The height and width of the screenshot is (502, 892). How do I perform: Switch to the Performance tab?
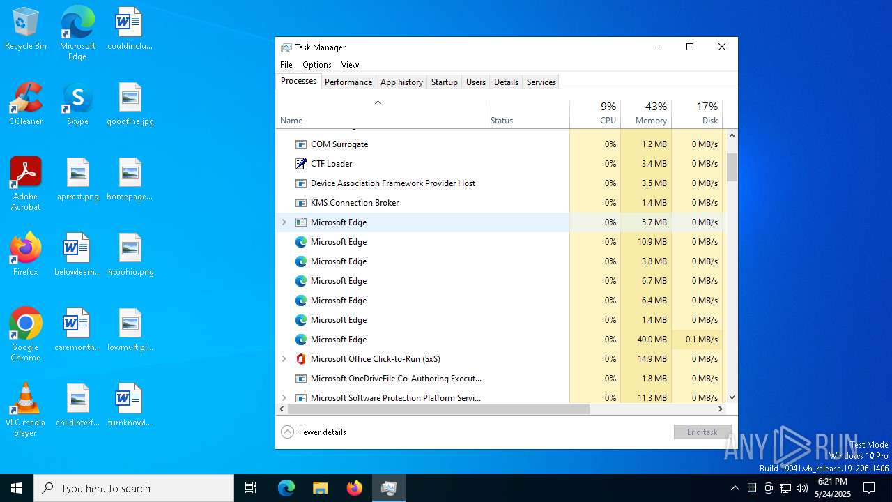click(348, 82)
